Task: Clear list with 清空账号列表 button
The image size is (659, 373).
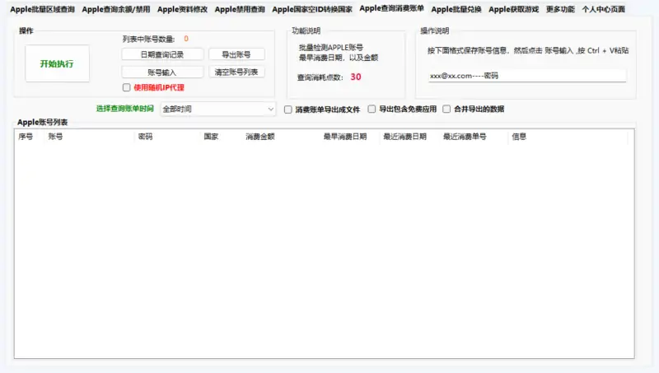Action: (236, 72)
